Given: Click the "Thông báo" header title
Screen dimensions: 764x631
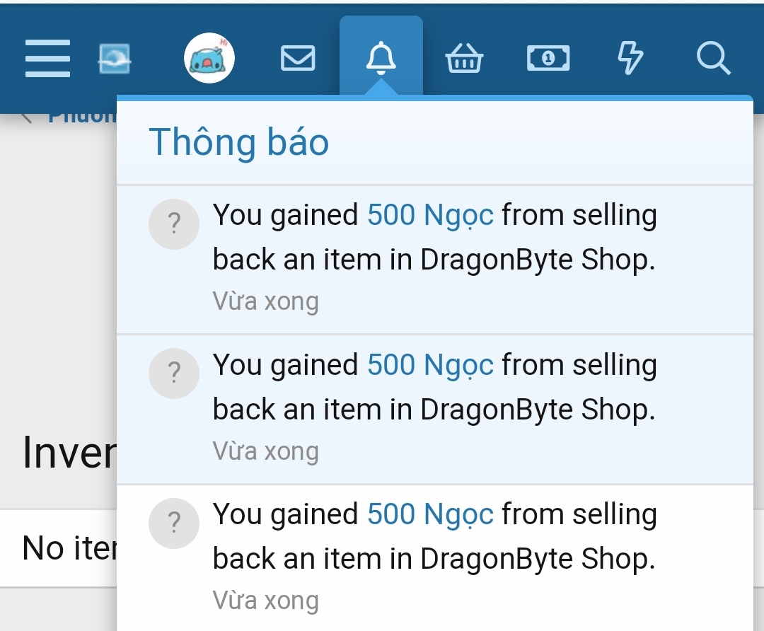Looking at the screenshot, I should coord(239,142).
